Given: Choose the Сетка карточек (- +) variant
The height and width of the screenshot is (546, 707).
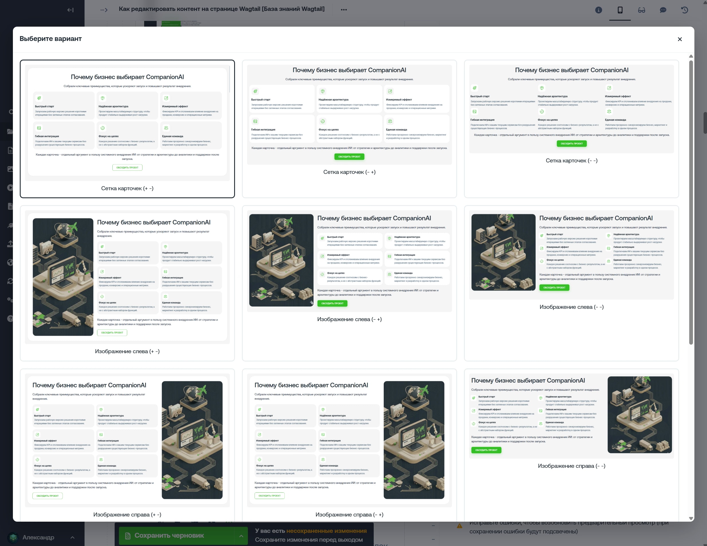Looking at the screenshot, I should pos(349,129).
